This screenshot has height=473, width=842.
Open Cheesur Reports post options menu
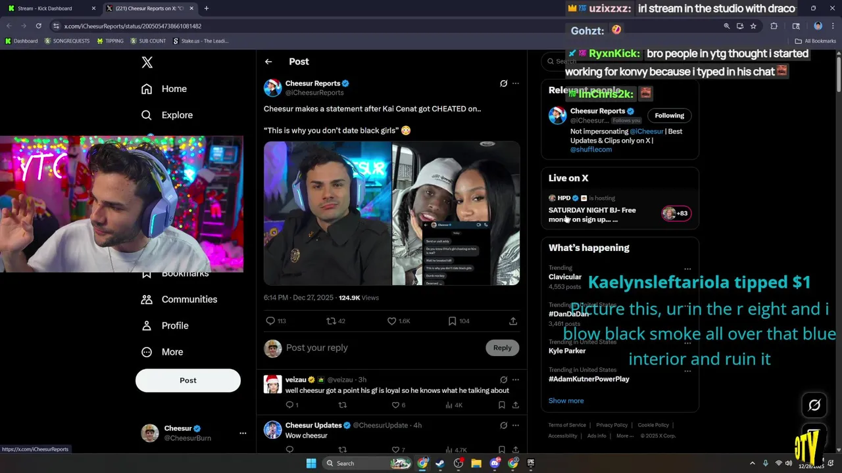(516, 83)
